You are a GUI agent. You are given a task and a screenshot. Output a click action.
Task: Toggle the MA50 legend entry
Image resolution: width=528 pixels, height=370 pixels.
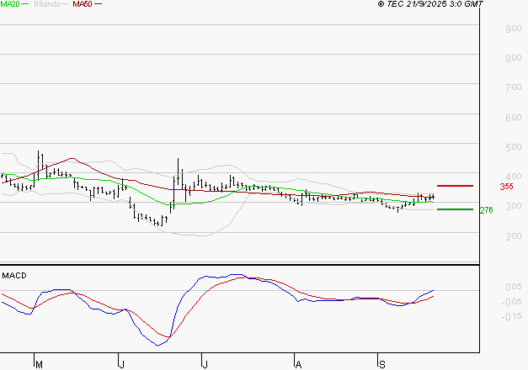(83, 4)
